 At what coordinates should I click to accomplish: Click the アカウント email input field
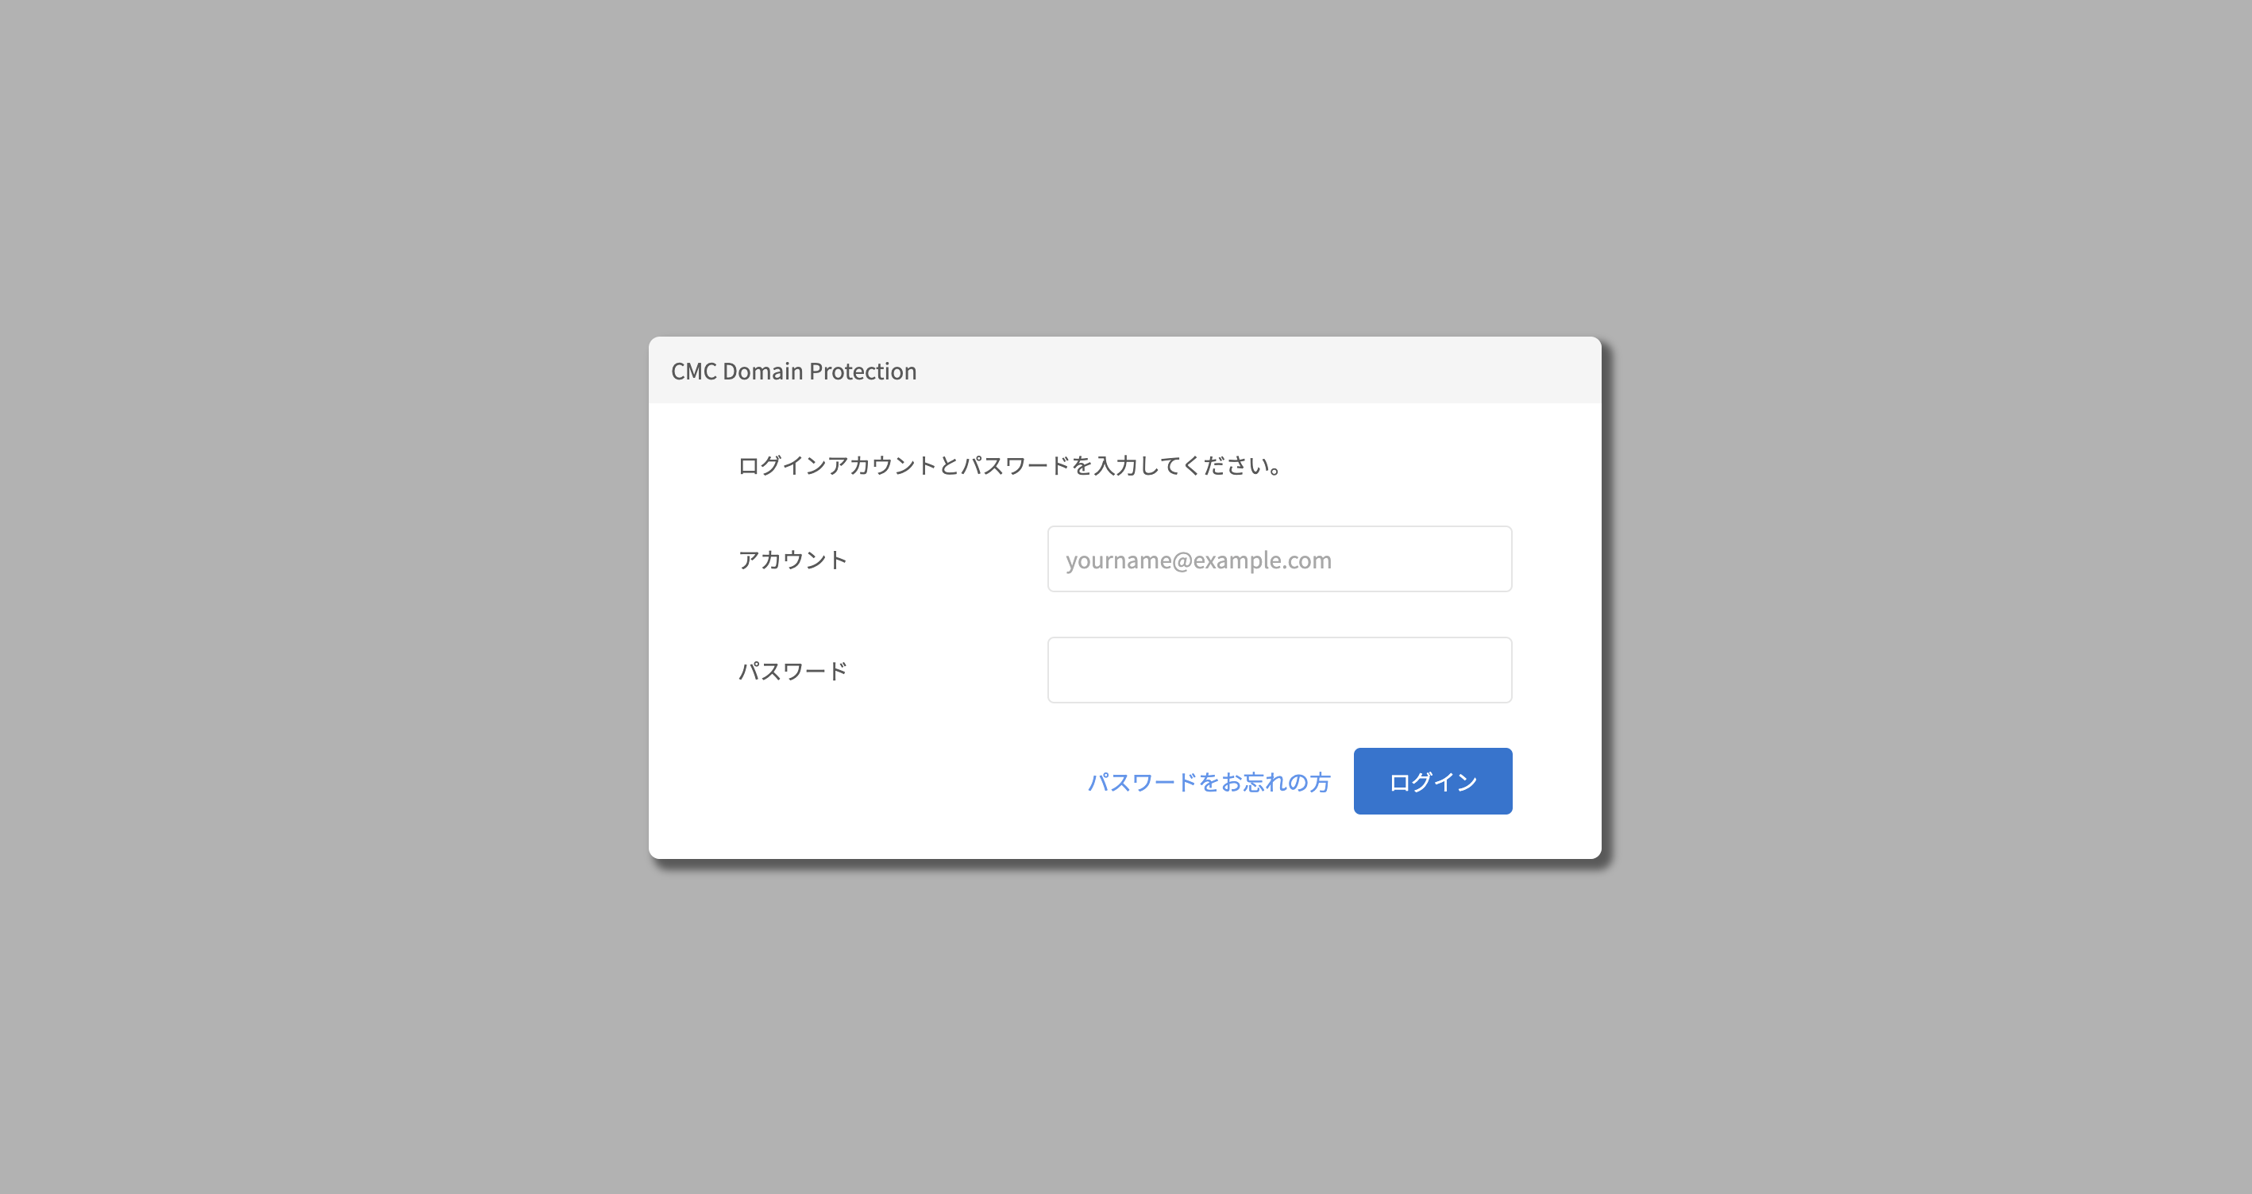point(1279,559)
